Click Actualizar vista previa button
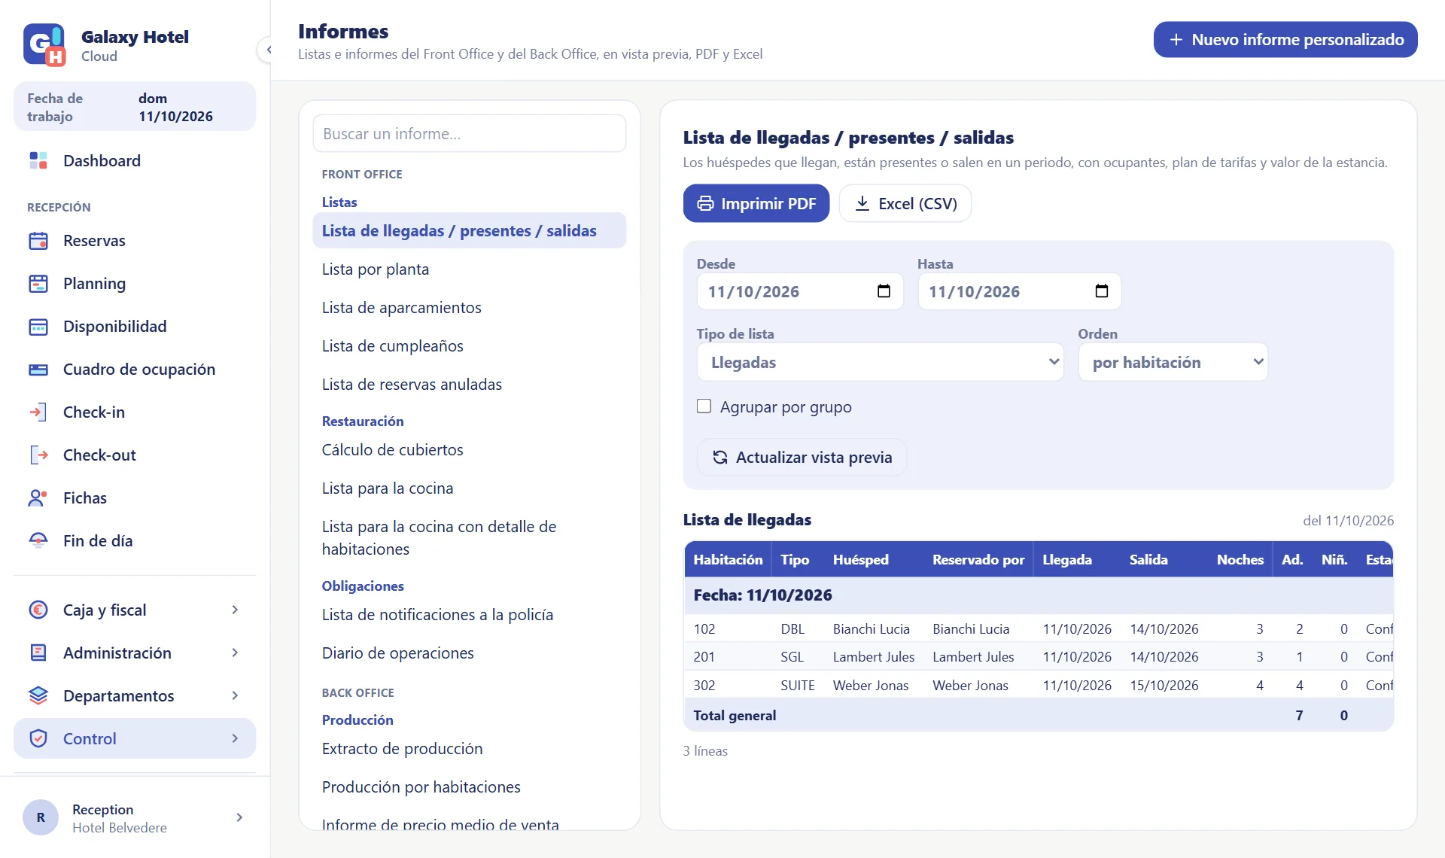1445x858 pixels. click(802, 458)
